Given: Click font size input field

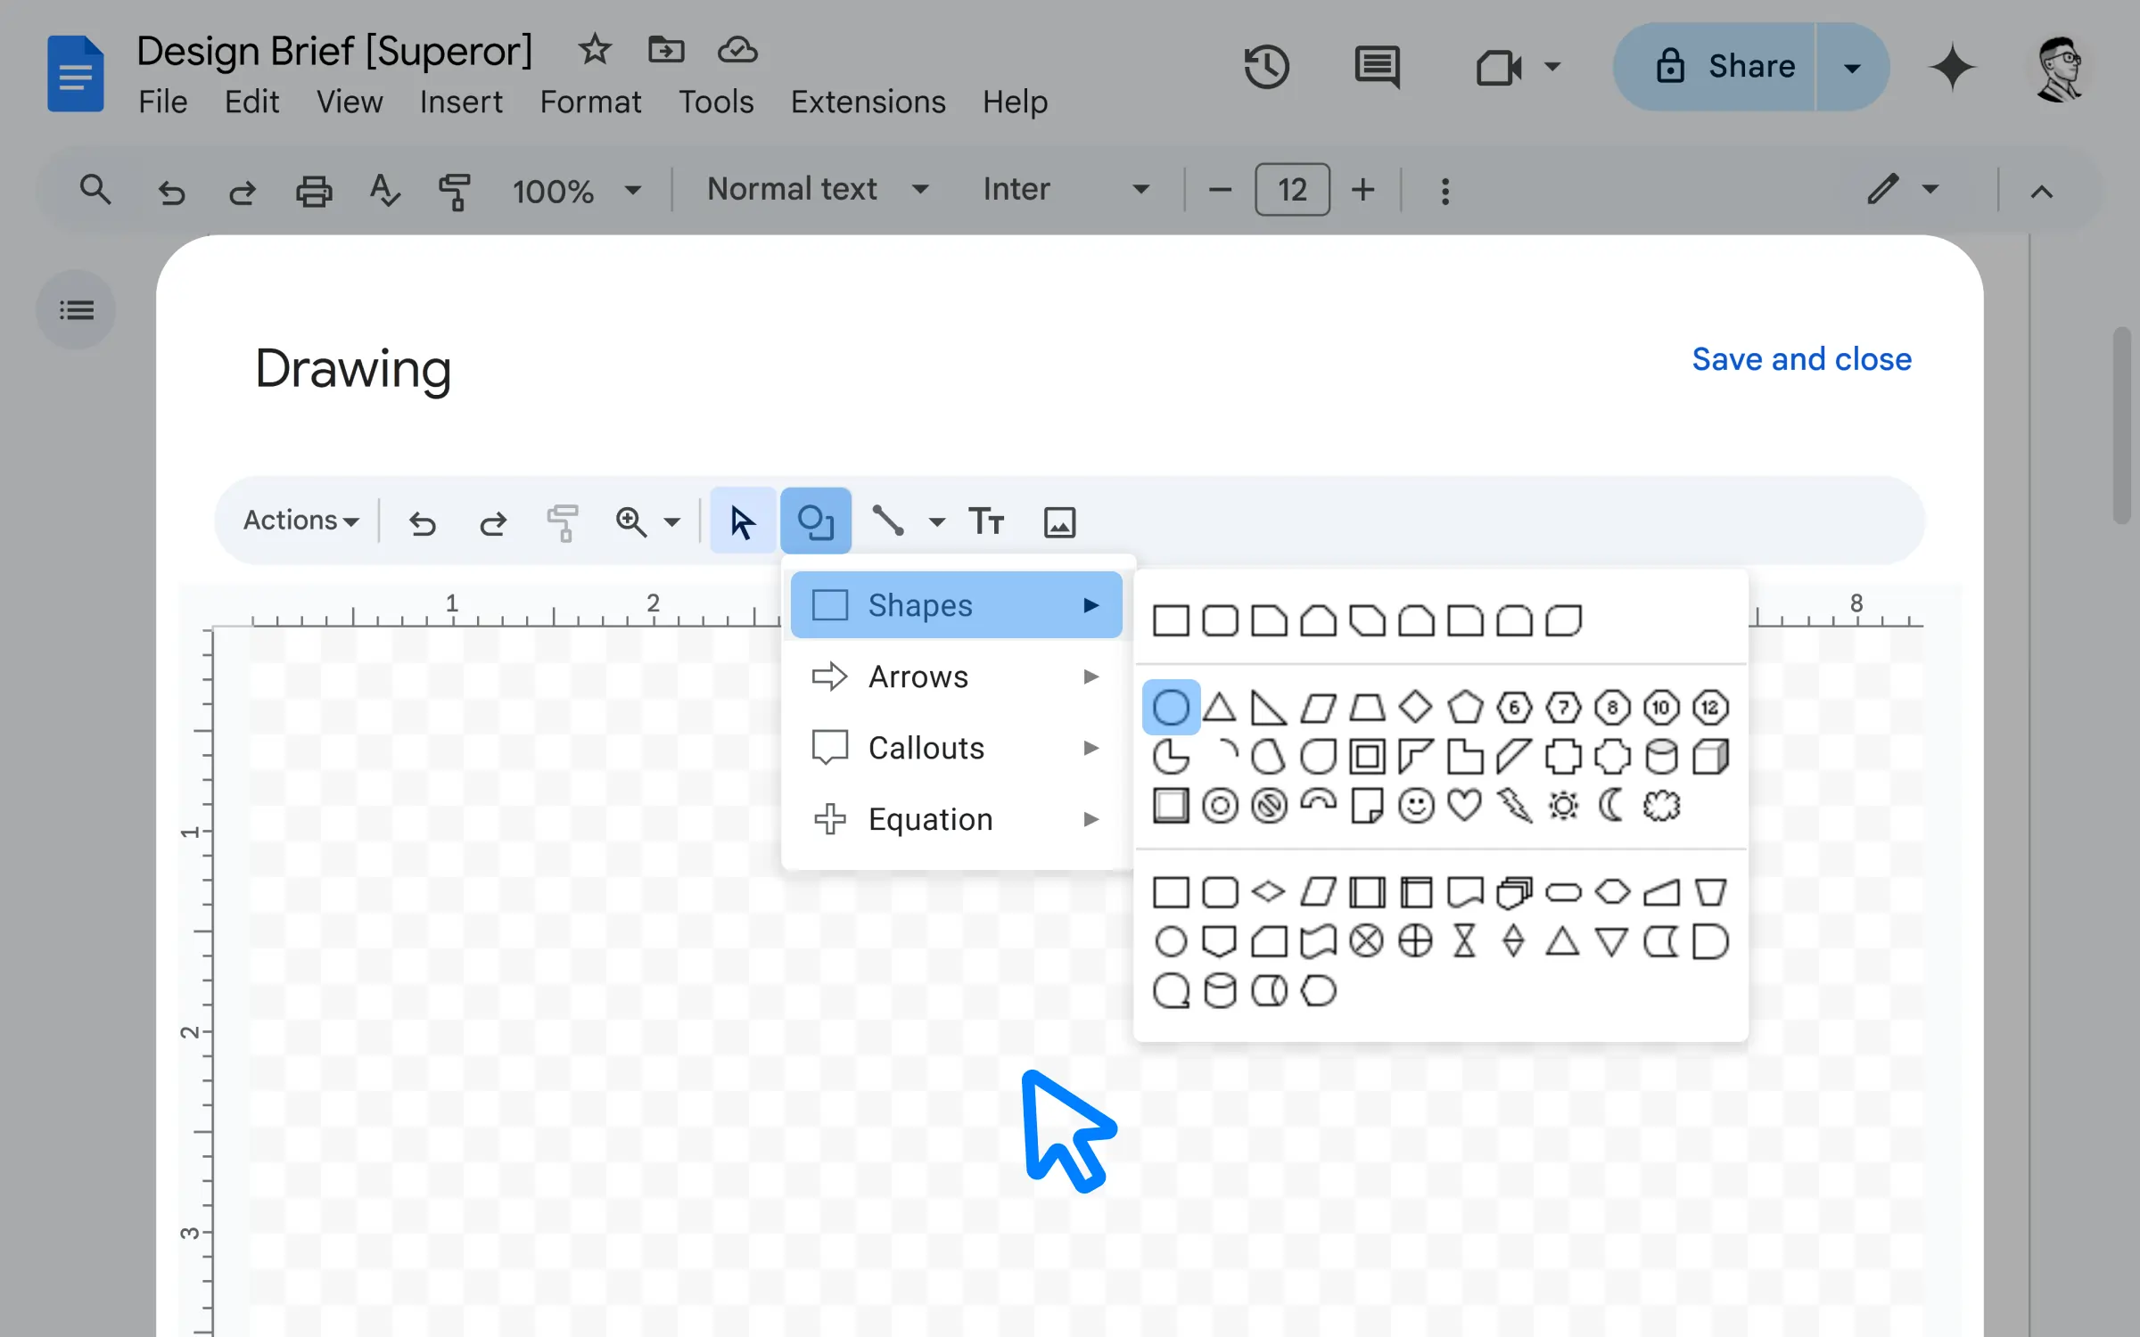Looking at the screenshot, I should point(1291,188).
